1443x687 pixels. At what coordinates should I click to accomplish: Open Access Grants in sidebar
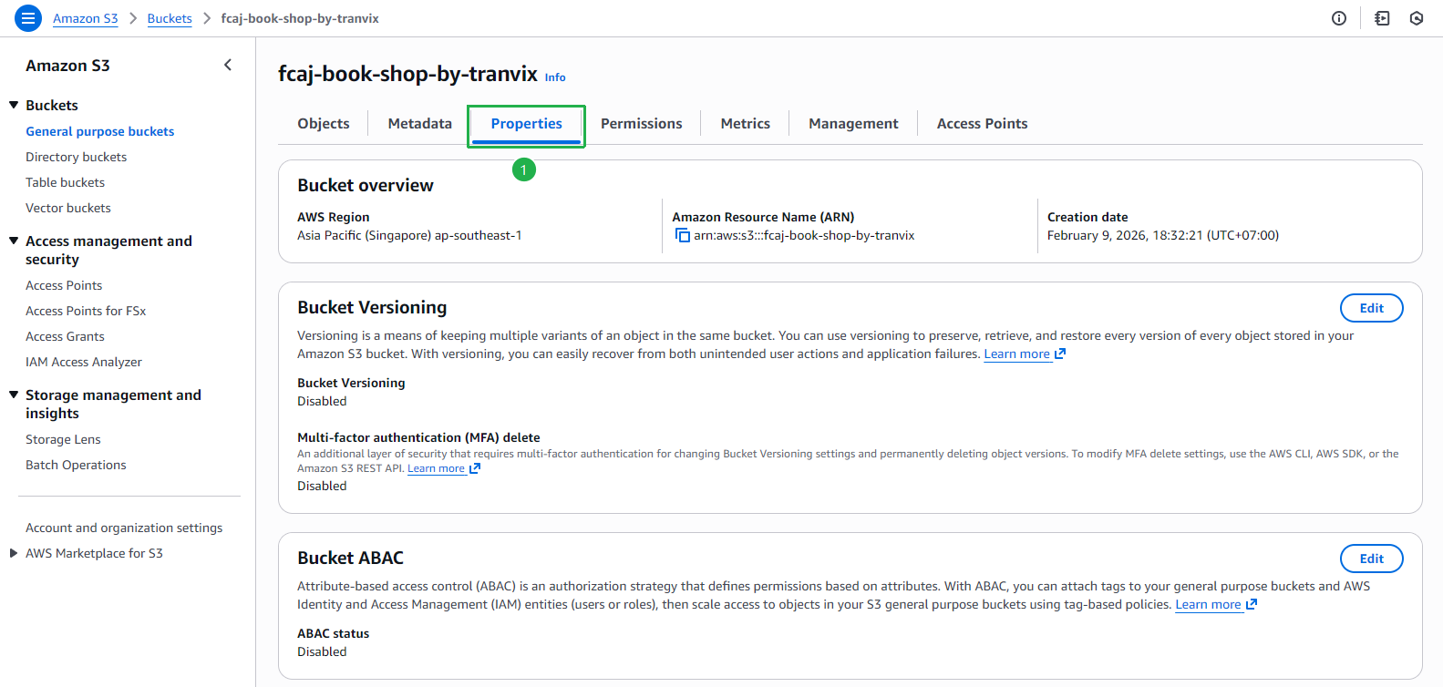coord(66,336)
